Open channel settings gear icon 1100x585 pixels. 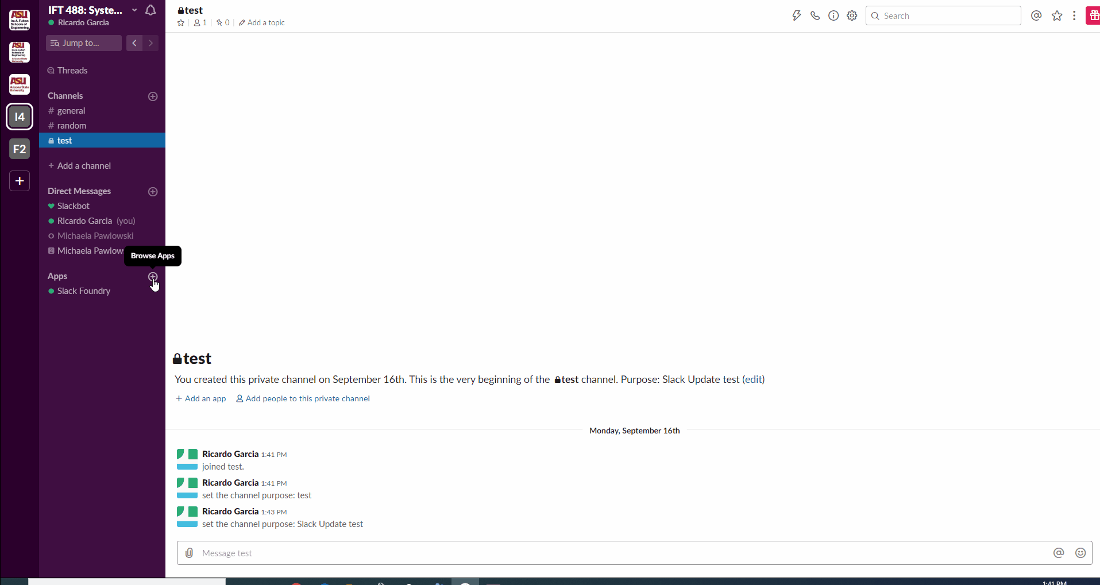[852, 16]
